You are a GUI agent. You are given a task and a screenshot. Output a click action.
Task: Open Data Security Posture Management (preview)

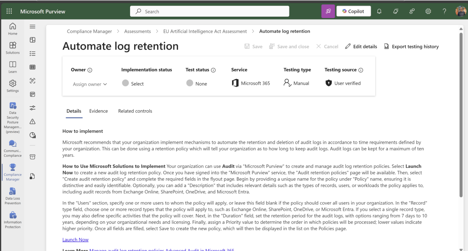pos(13,118)
